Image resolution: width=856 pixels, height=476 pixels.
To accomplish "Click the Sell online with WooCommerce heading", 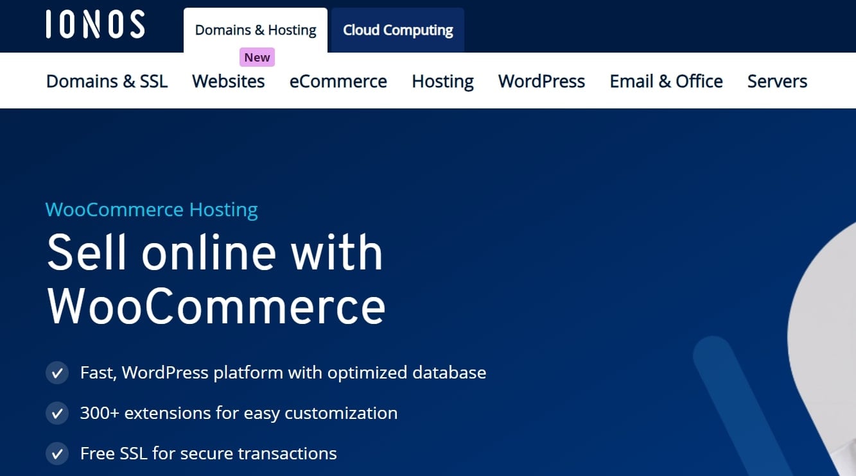I will 216,279.
